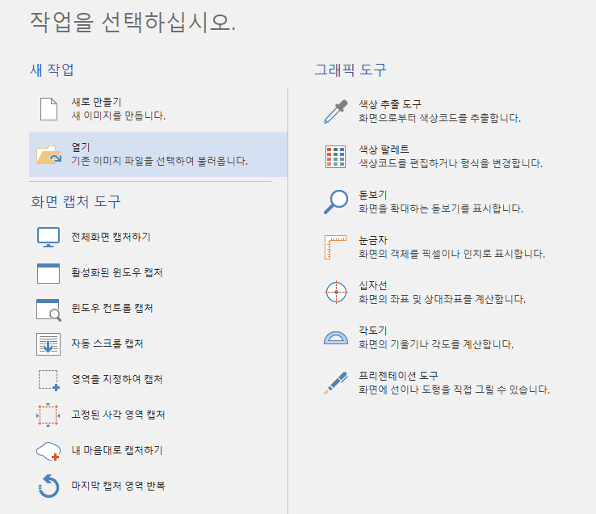Click the 새 작업 section heading
Image resolution: width=596 pixels, height=514 pixels.
click(x=52, y=70)
